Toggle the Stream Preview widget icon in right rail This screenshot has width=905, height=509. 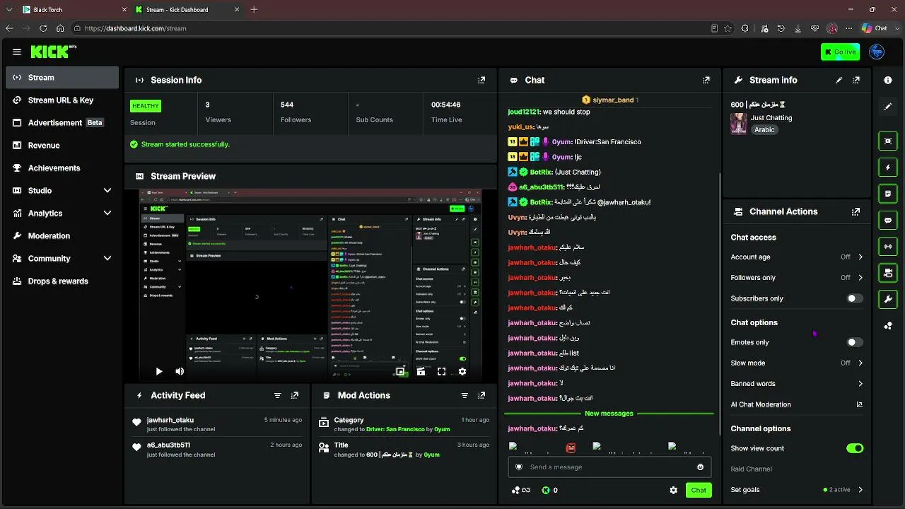[888, 141]
